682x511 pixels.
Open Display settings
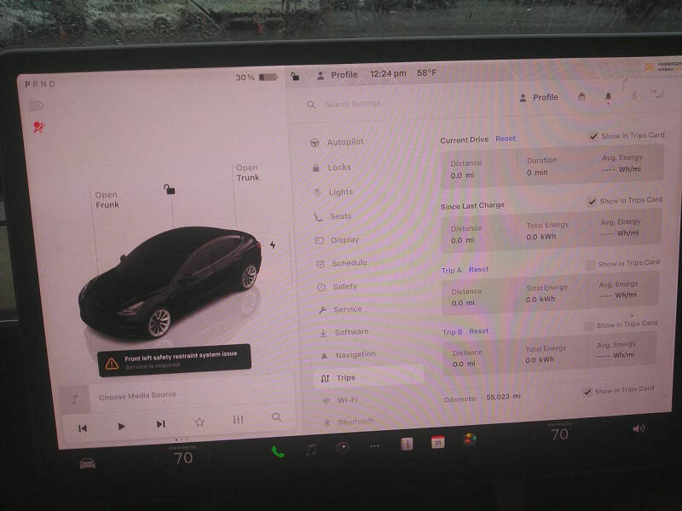(x=337, y=240)
